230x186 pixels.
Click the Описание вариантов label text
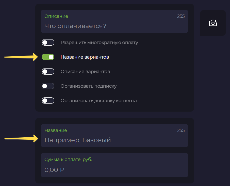[x=85, y=72]
